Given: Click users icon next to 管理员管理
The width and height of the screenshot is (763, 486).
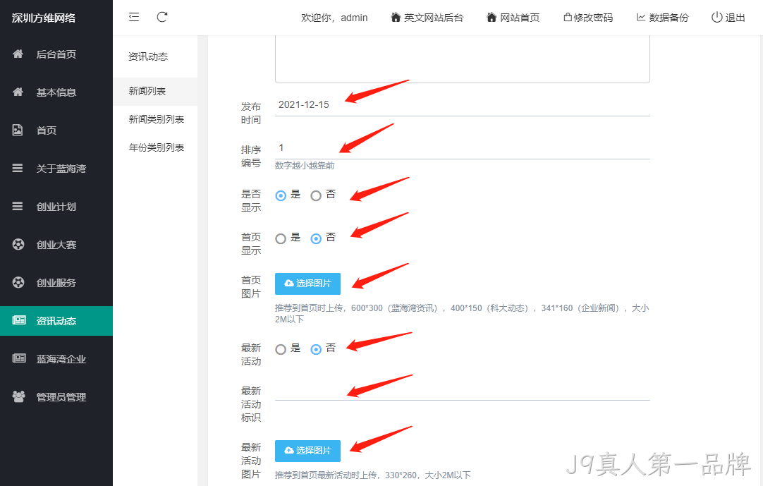Looking at the screenshot, I should pos(18,397).
